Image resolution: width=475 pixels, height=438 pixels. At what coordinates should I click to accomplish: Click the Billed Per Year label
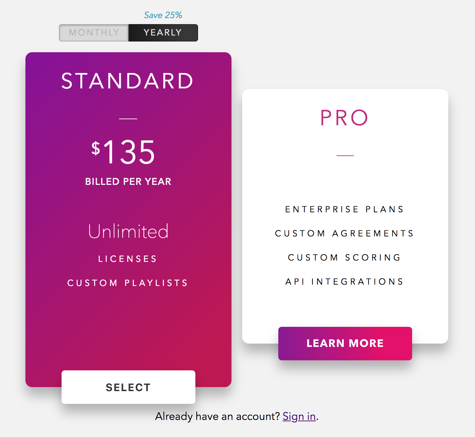128,181
